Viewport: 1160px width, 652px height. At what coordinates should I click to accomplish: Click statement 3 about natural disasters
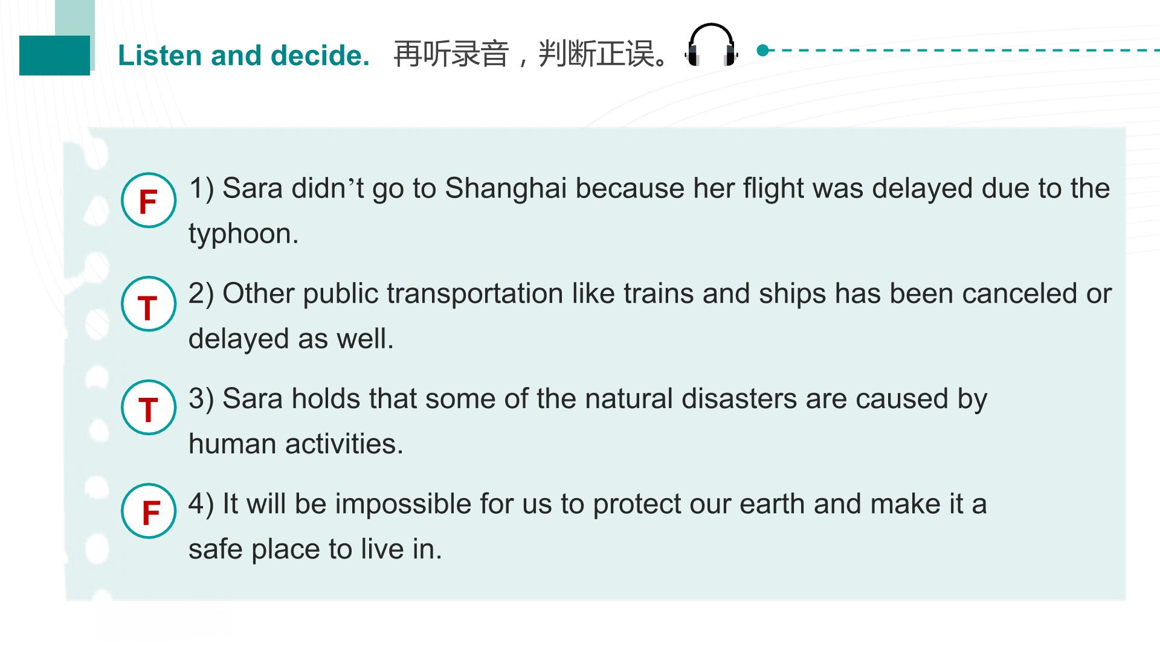click(588, 421)
